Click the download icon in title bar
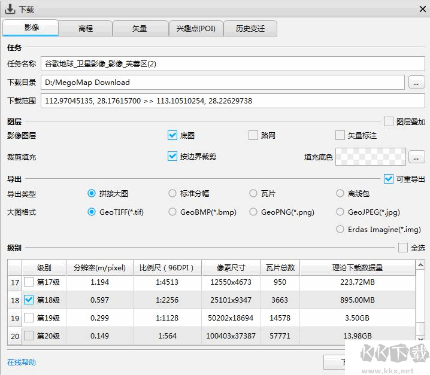The height and width of the screenshot is (375, 430). click(10, 9)
